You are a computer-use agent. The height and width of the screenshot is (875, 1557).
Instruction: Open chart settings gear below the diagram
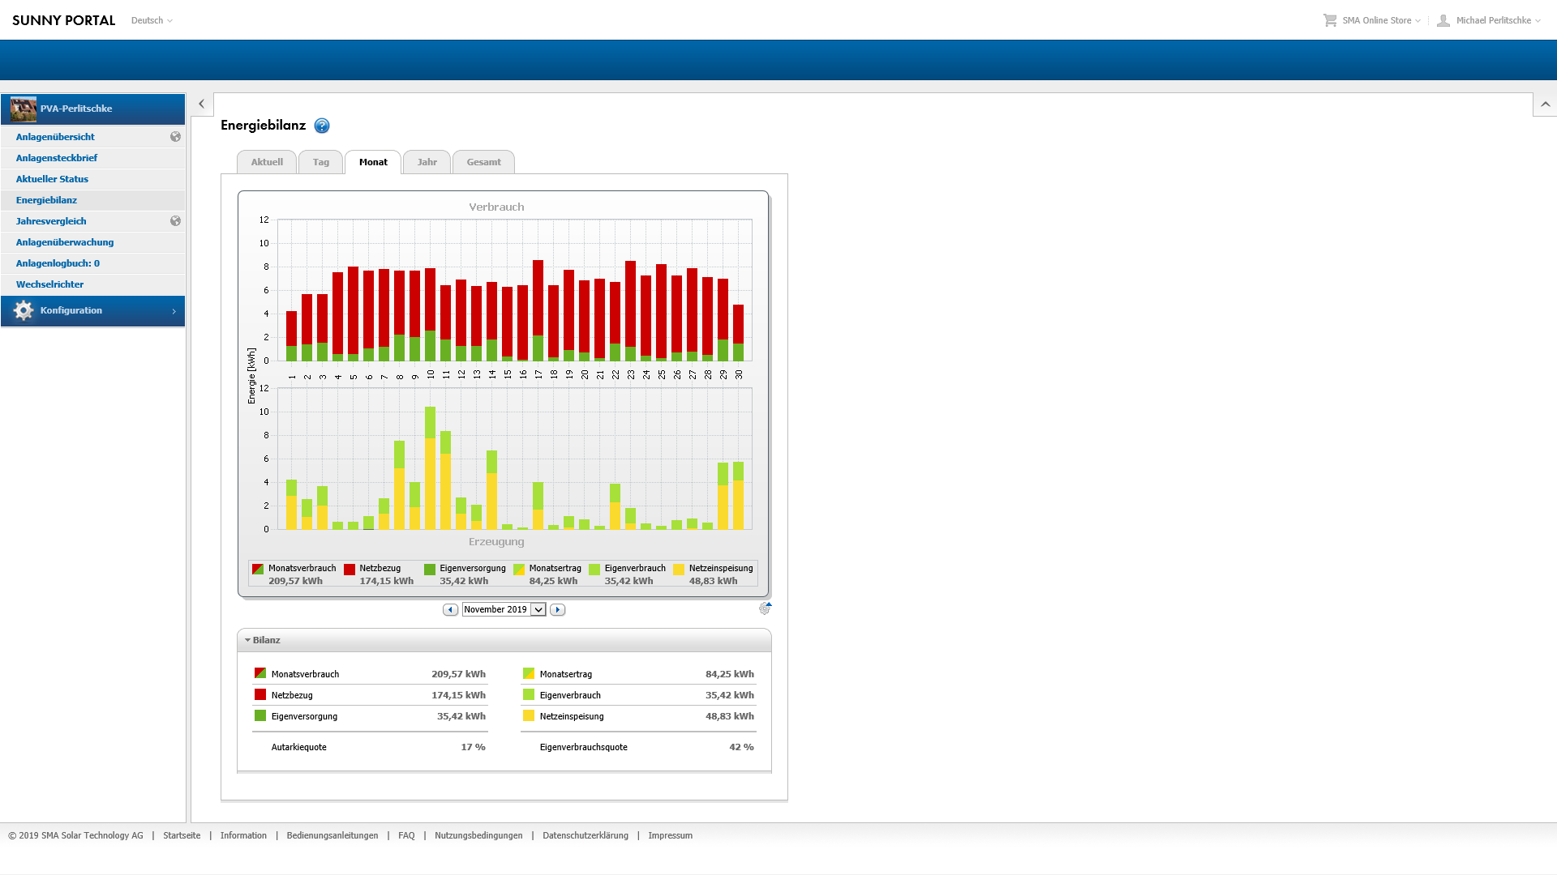pyautogui.click(x=765, y=608)
